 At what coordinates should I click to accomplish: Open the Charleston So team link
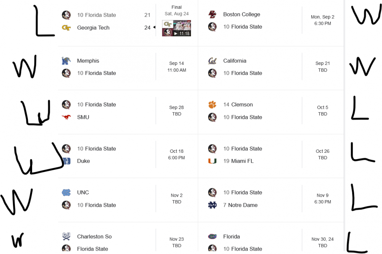tap(94, 236)
